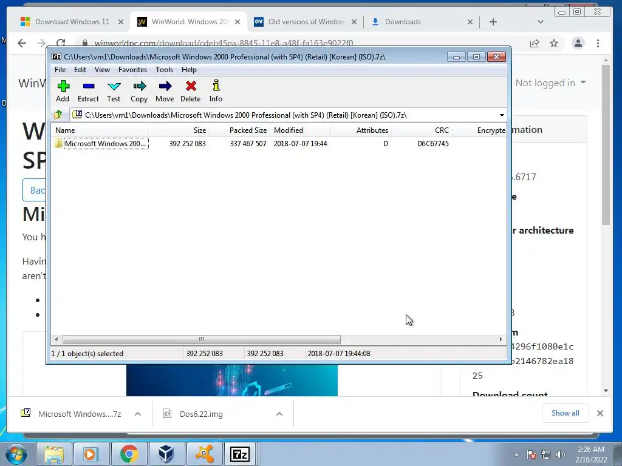Click the scroll left arrow in file list

coord(56,339)
